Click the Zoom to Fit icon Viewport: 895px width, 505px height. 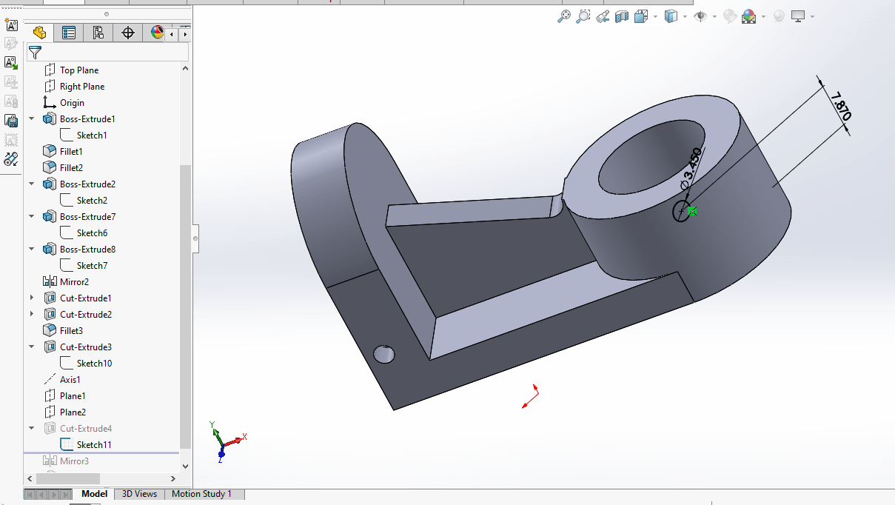[x=564, y=16]
